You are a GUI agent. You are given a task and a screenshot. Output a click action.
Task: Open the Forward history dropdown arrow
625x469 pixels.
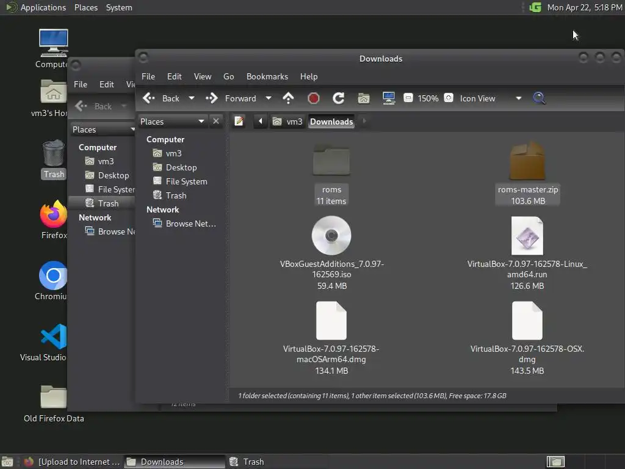point(269,98)
